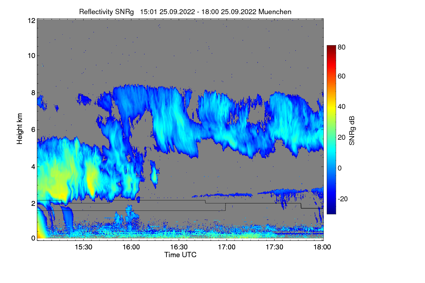
Task: Click the Time UTC axis label
Action: [x=180, y=254]
